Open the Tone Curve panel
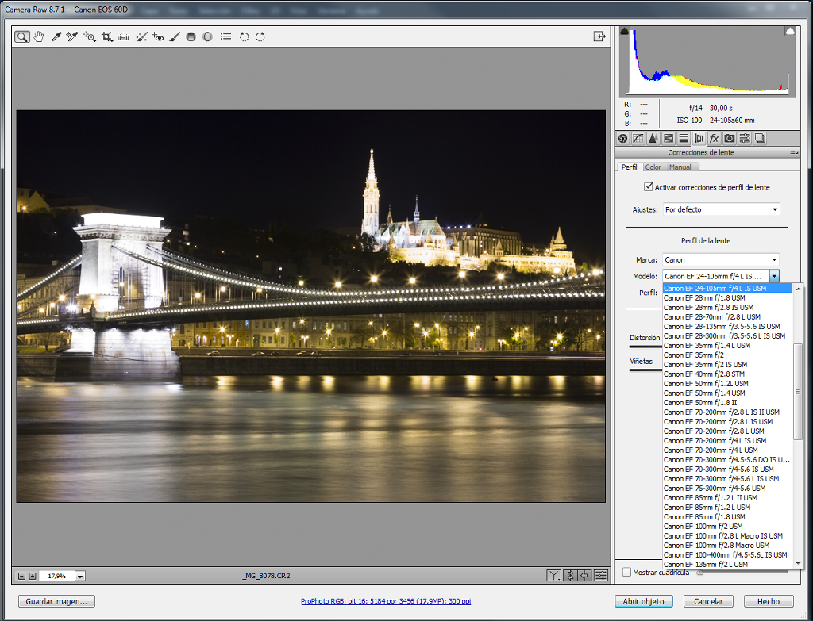 (638, 138)
